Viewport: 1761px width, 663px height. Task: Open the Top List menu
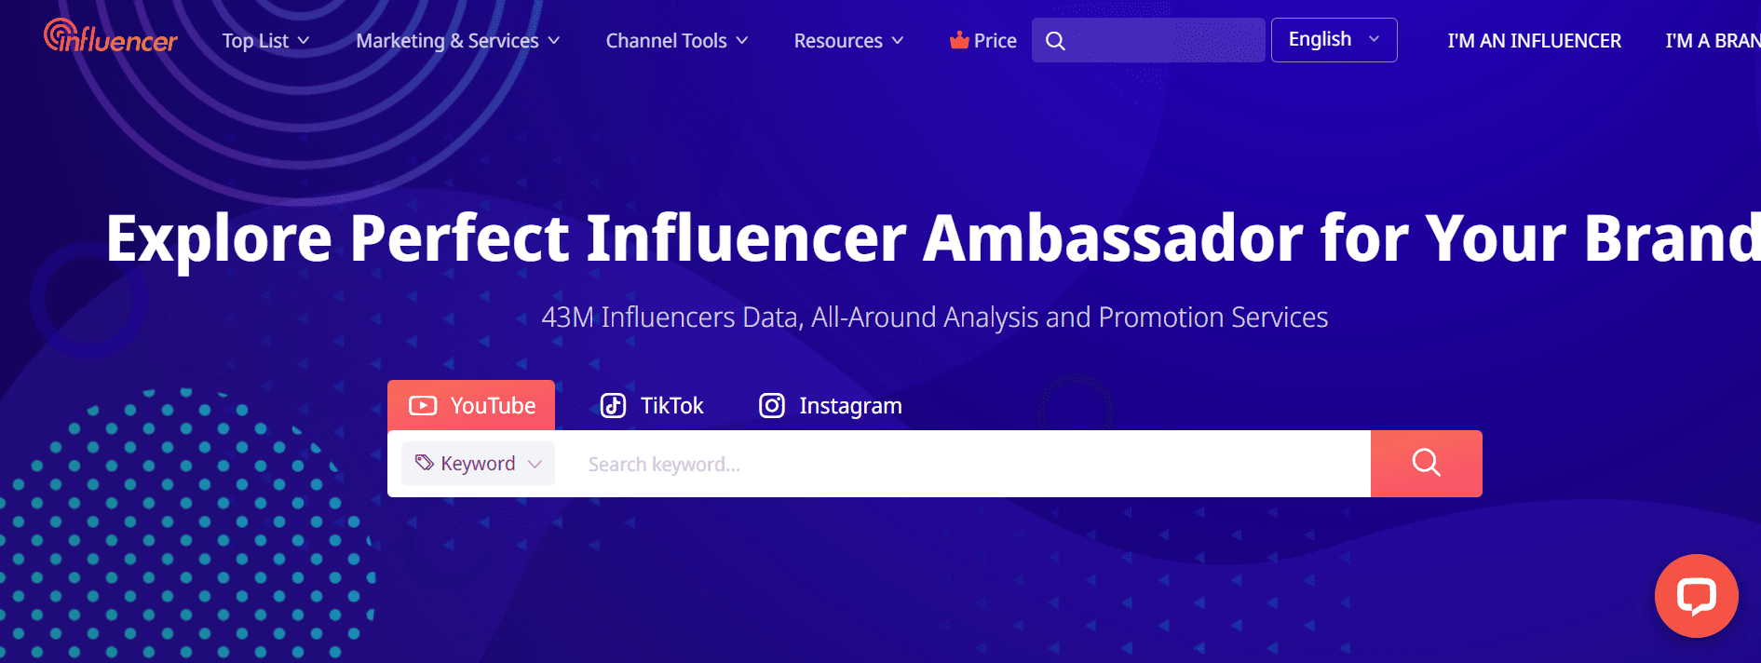[265, 41]
